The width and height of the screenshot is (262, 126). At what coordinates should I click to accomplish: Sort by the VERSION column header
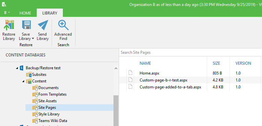coord(243,63)
